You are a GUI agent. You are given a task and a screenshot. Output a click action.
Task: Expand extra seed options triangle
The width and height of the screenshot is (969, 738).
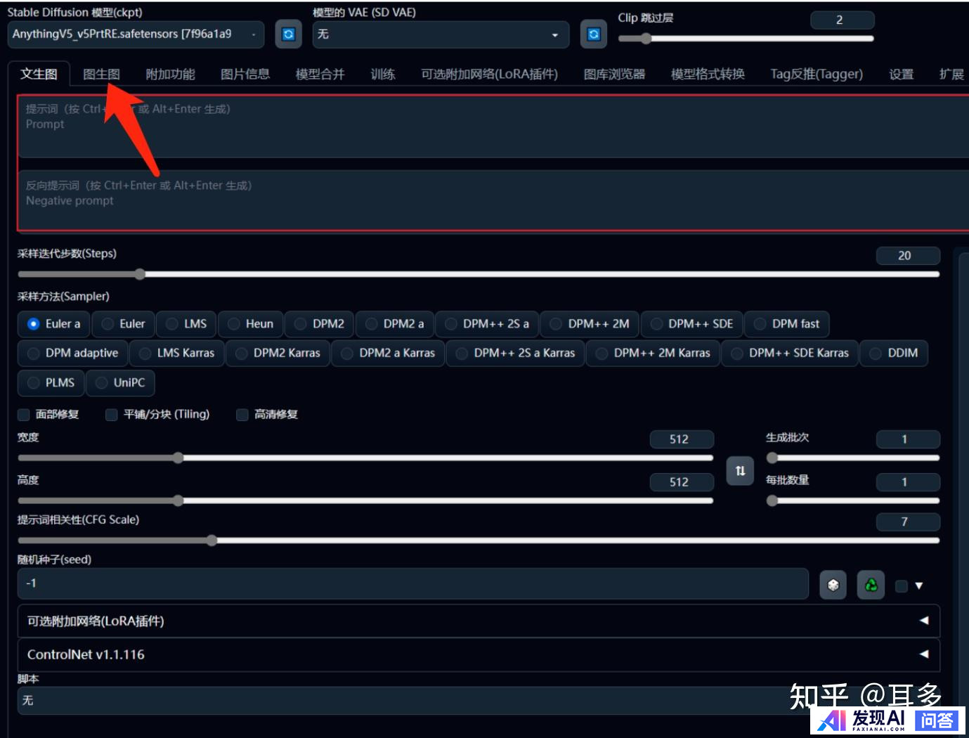point(918,585)
